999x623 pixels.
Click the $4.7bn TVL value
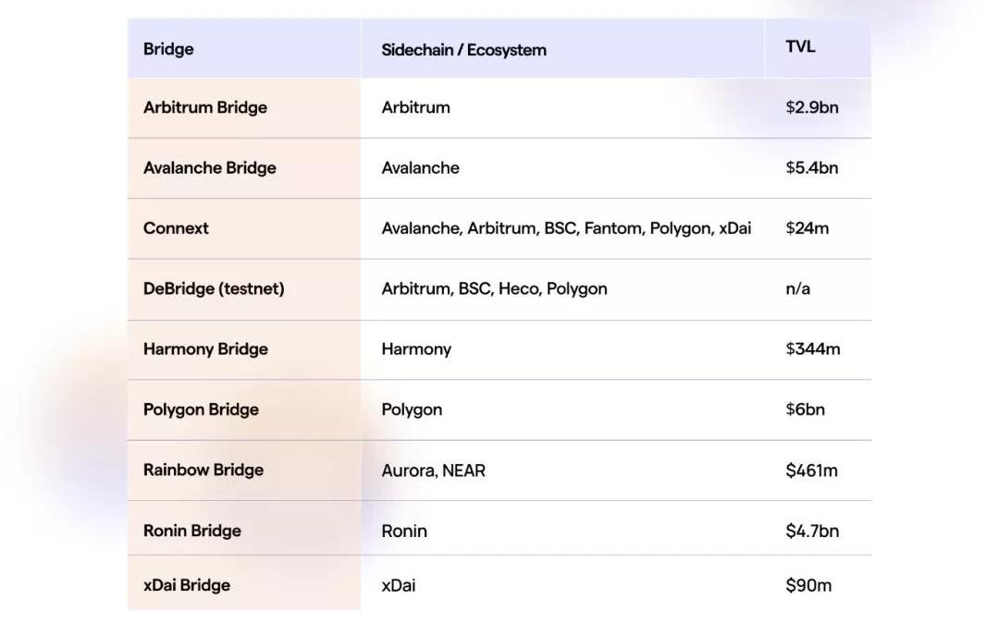click(812, 531)
